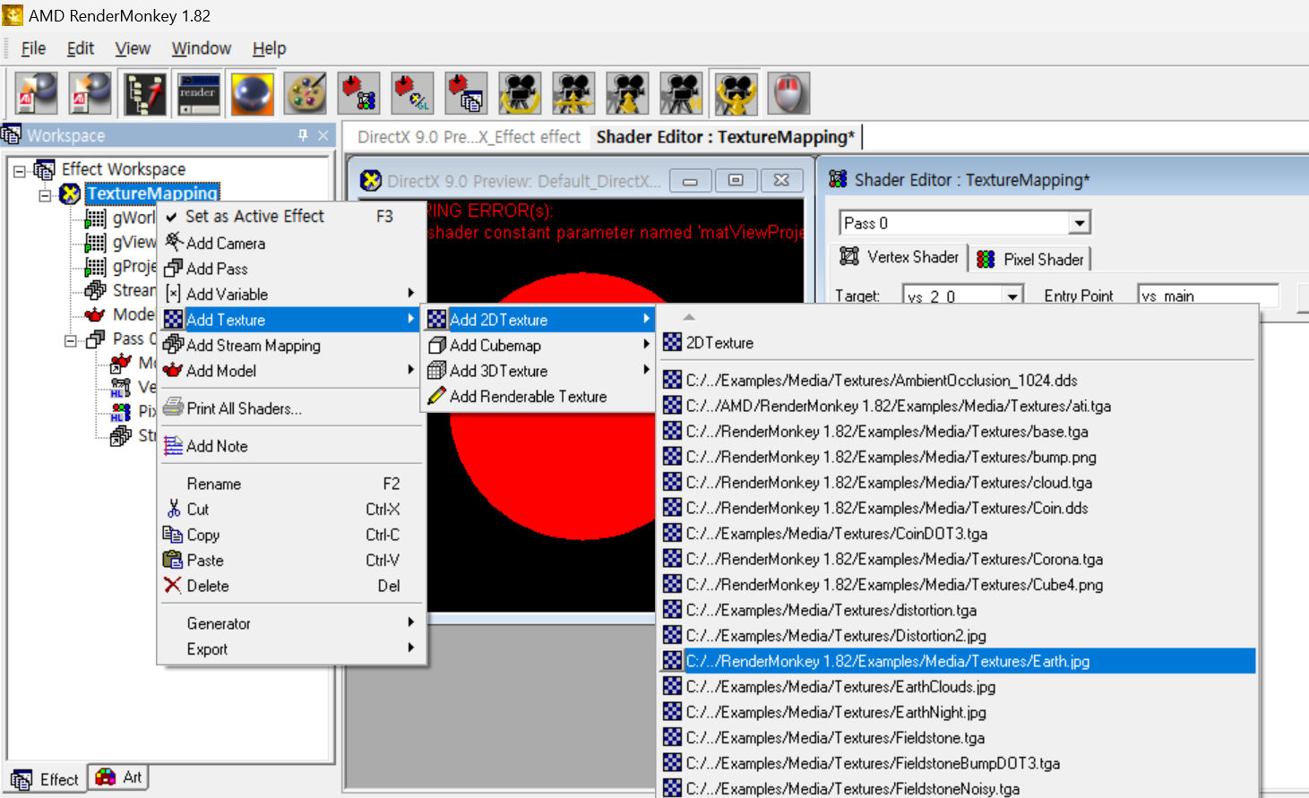Click the first camera mode toolbar icon
The image size is (1309, 798).
tap(521, 94)
